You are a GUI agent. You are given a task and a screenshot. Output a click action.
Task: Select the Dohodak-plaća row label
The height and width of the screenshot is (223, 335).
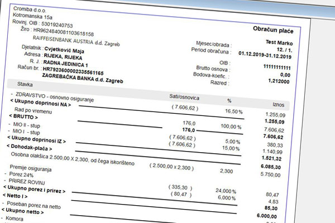coord(36,148)
